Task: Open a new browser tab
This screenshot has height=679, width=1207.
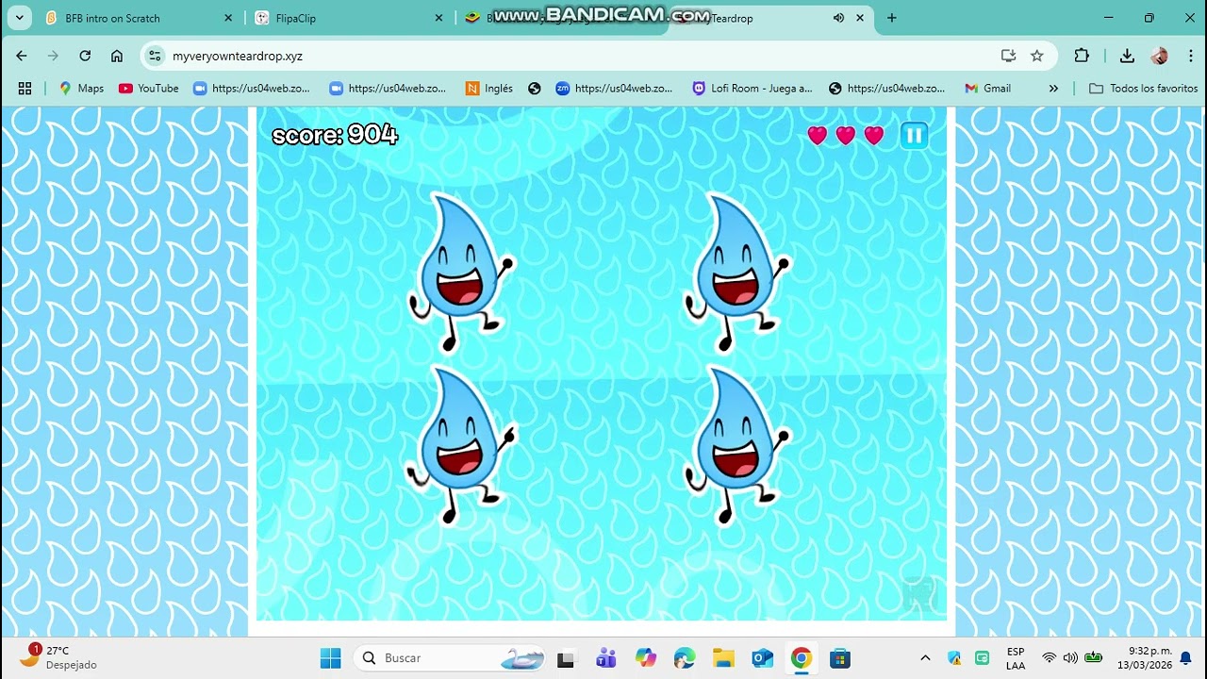Action: tap(892, 18)
